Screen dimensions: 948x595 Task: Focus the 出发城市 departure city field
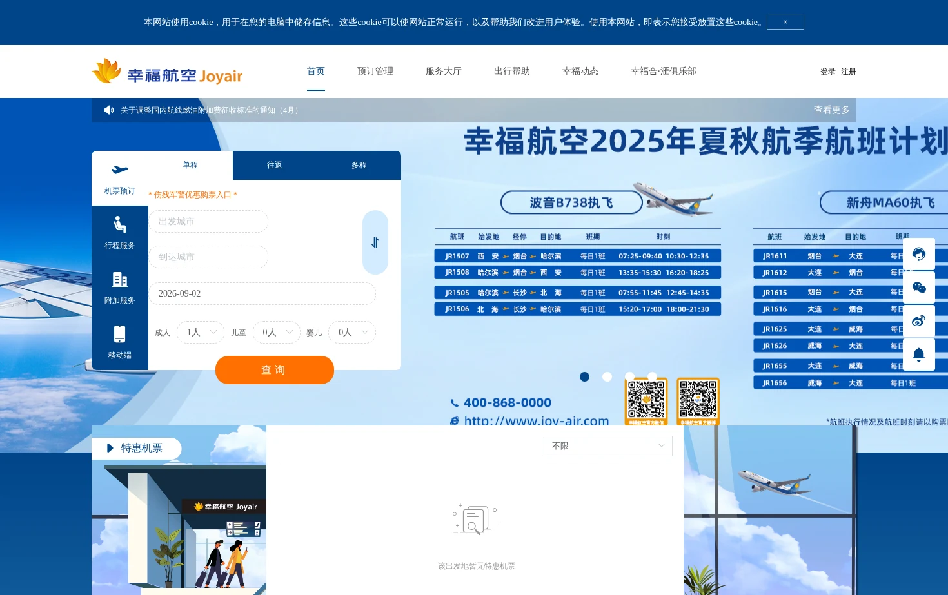coord(208,221)
